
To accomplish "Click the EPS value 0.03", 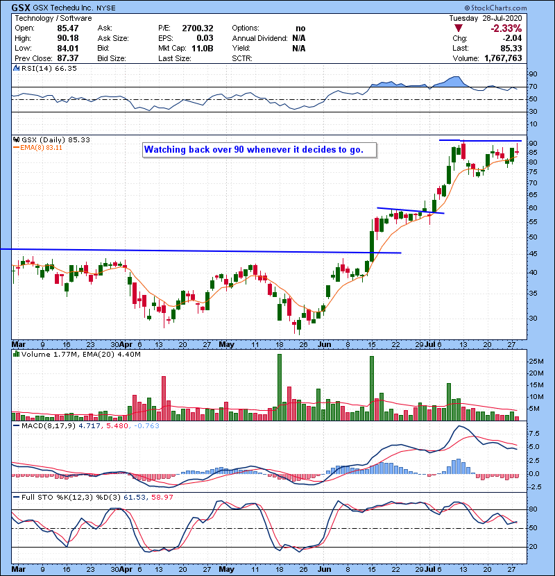I will (205, 38).
